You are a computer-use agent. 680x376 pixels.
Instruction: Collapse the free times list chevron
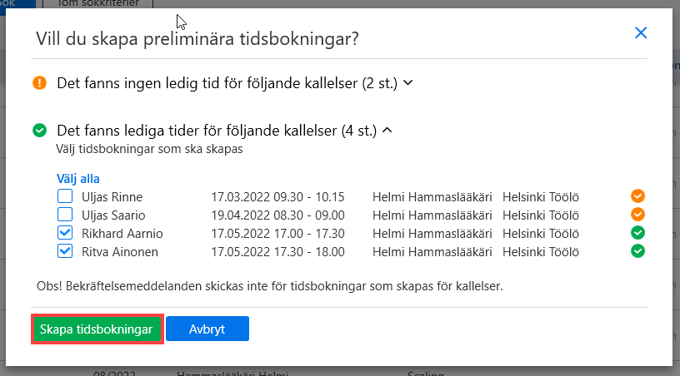[387, 131]
